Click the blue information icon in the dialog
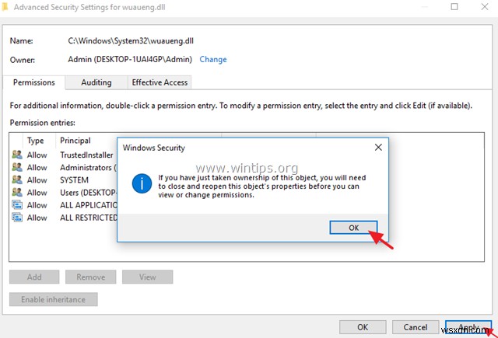The height and width of the screenshot is (338, 498). 142,183
